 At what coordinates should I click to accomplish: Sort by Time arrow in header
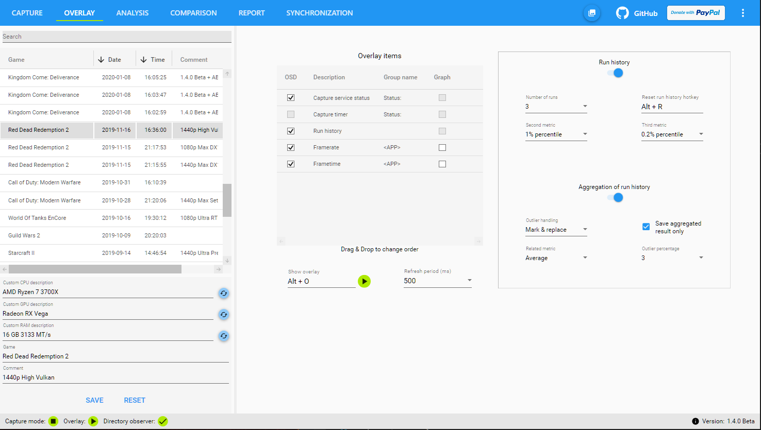[143, 60]
